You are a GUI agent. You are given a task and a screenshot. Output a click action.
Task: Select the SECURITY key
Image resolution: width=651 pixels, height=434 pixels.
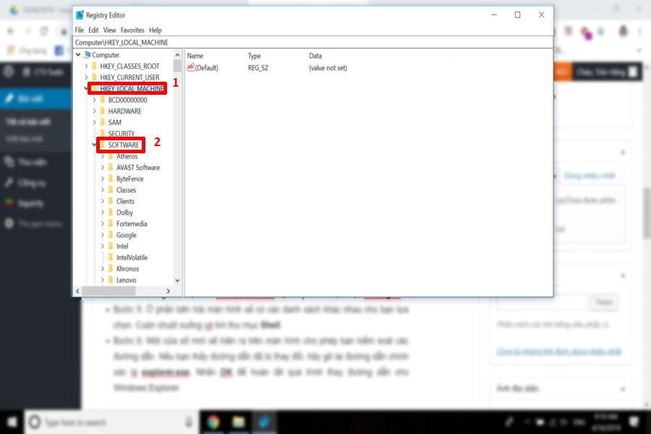point(121,134)
